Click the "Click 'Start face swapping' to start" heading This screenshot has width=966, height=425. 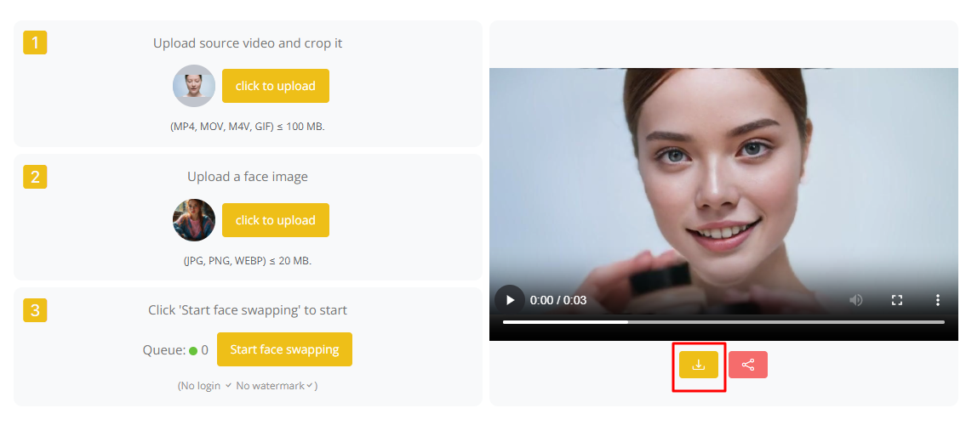[248, 310]
